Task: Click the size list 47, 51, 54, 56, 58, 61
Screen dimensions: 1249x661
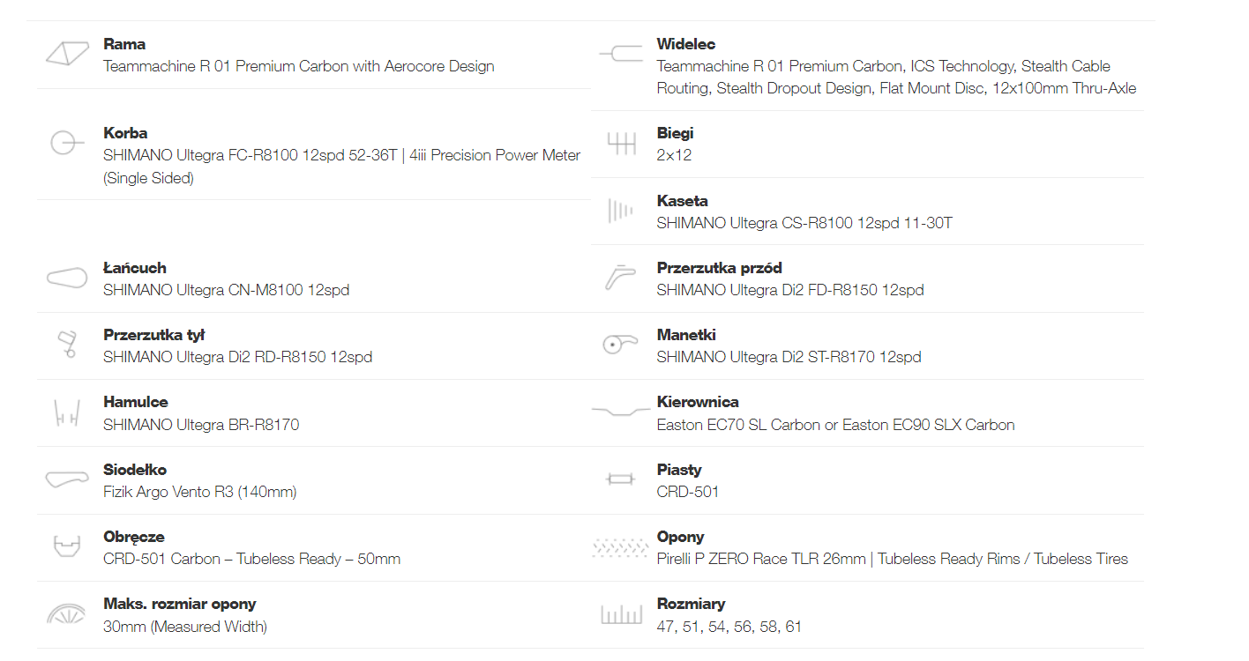Action: point(729,627)
